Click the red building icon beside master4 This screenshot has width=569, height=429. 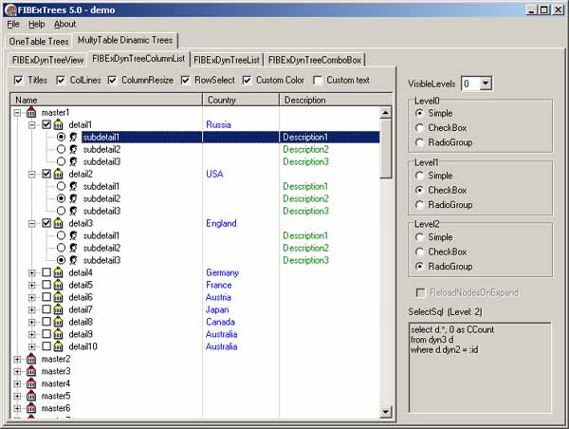31,384
